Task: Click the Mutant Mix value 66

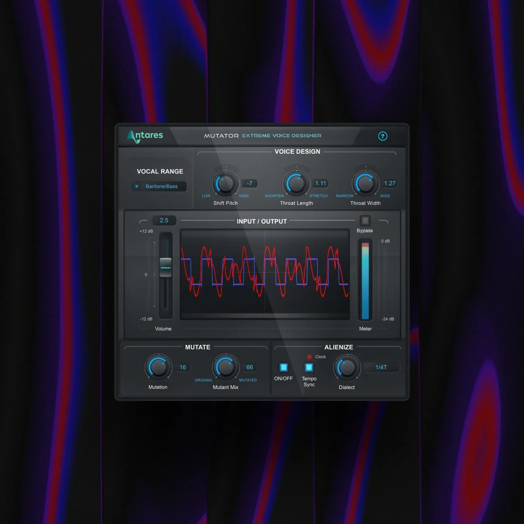Action: pyautogui.click(x=250, y=367)
